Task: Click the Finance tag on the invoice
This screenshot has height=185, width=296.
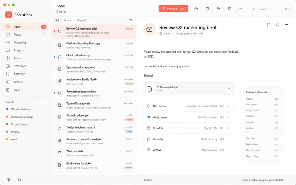Action: pos(129,84)
